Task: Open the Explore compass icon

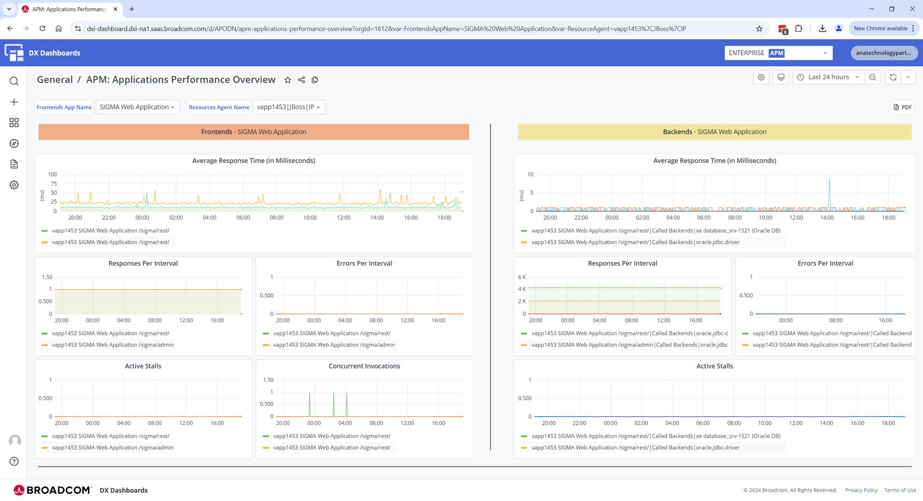Action: tap(14, 144)
